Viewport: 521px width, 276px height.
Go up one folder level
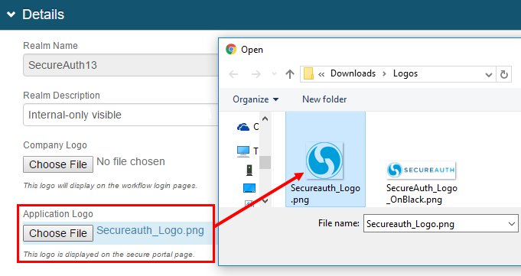290,73
